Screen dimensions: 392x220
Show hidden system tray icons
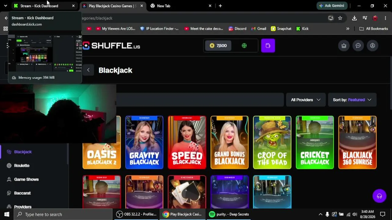(x=320, y=214)
